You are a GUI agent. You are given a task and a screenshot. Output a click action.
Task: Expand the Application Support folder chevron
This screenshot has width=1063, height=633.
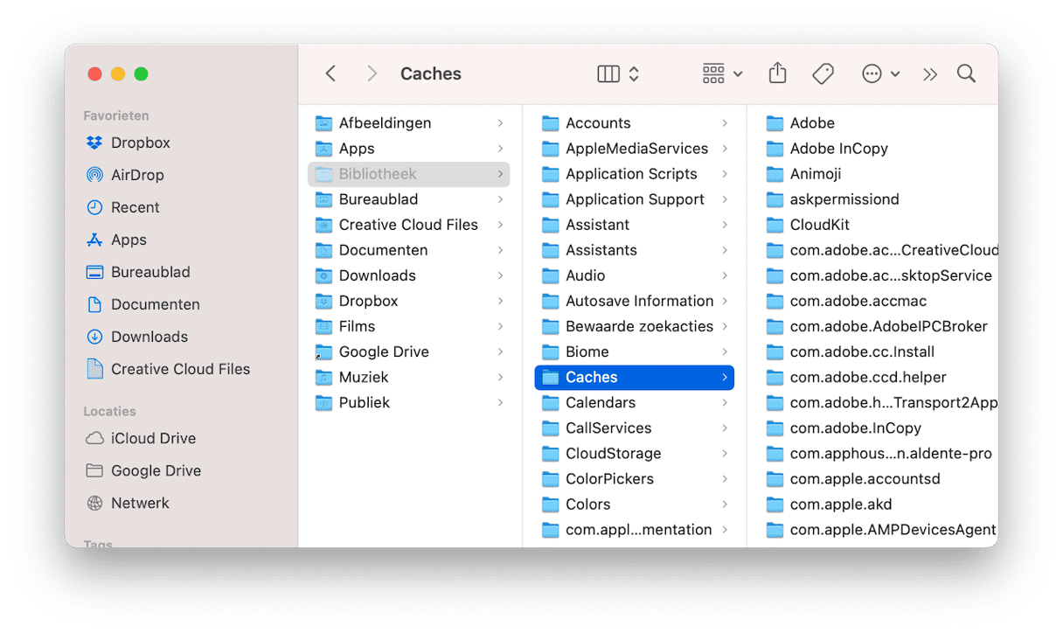pyautogui.click(x=725, y=199)
